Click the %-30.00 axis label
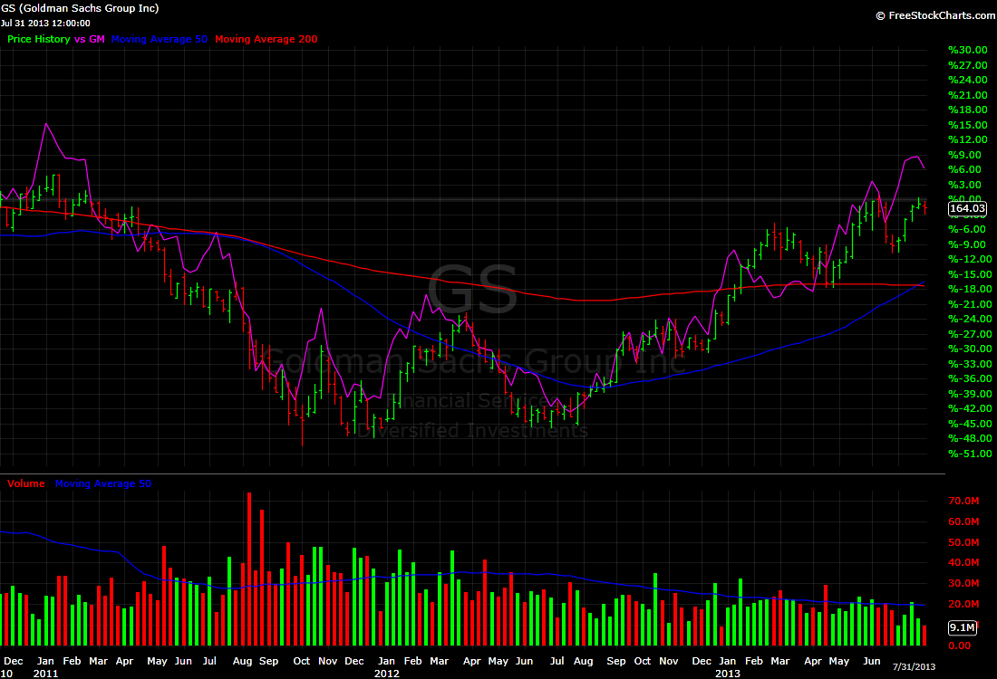 coord(970,348)
